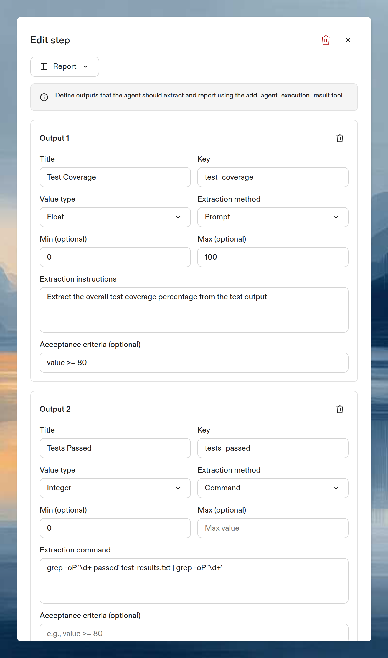
Task: Open the Integer value type dropdown
Action: pyautogui.click(x=115, y=488)
